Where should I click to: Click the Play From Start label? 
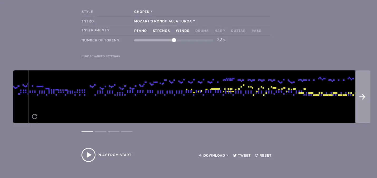[114, 155]
